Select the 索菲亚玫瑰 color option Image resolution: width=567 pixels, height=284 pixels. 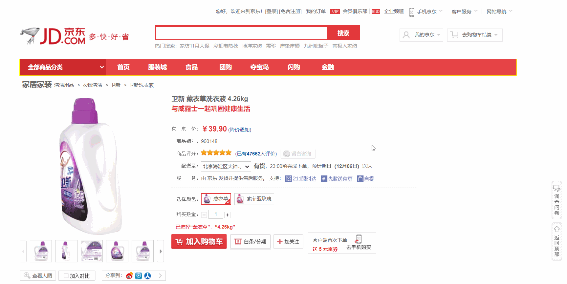point(254,199)
